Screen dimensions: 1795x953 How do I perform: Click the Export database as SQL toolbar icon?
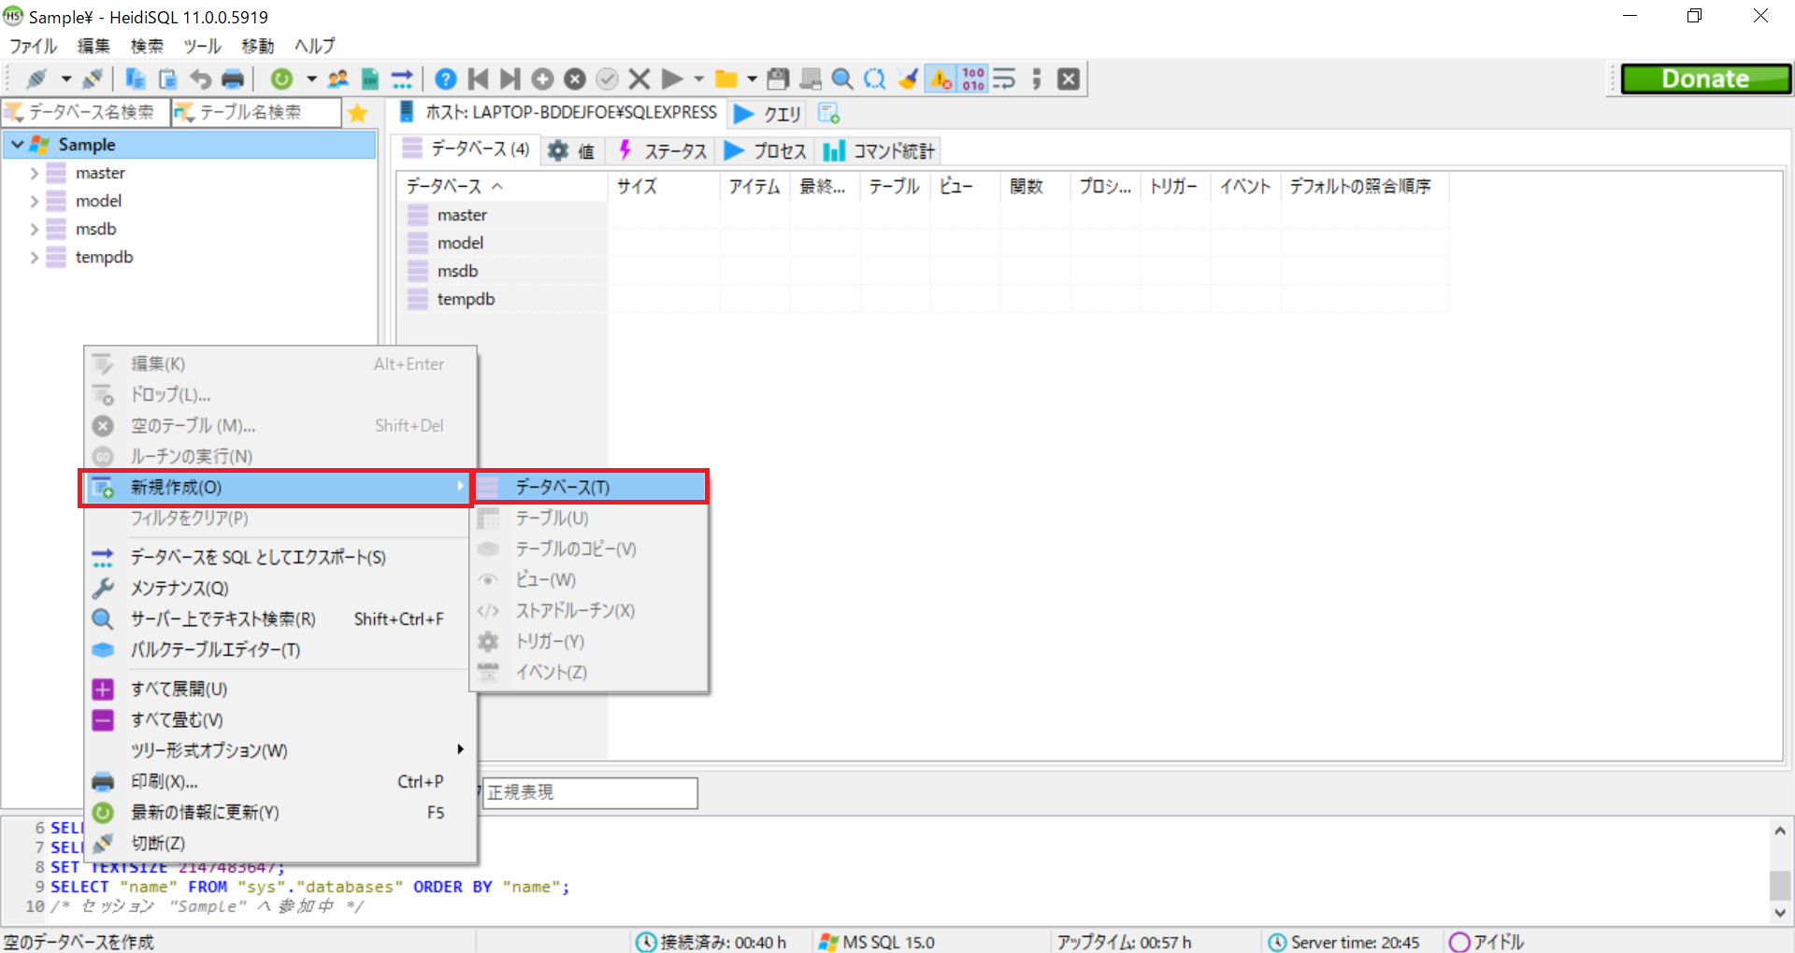tap(402, 78)
